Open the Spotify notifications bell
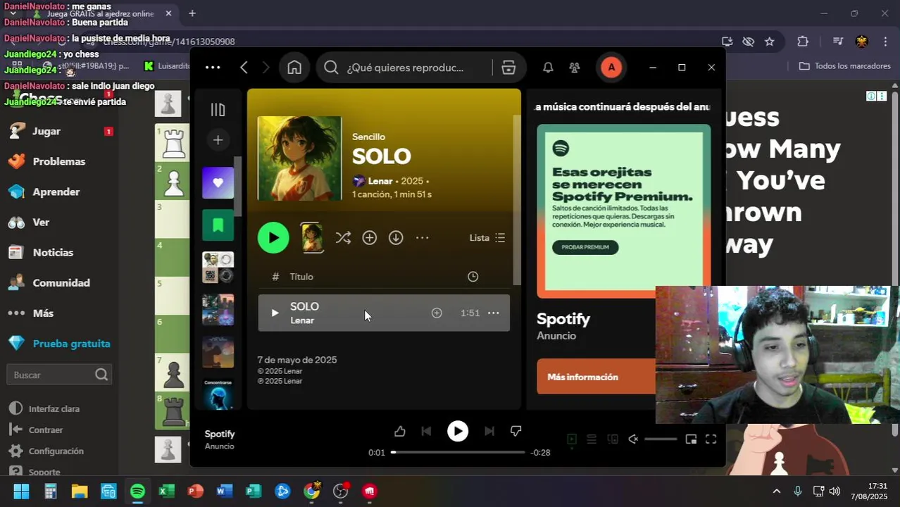 548,68
